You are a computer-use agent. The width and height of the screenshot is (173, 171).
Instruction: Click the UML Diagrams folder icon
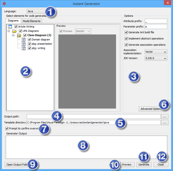click(x=14, y=31)
